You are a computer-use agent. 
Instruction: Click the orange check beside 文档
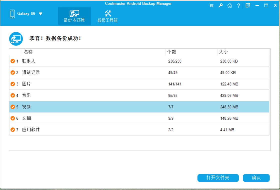tap(13, 118)
